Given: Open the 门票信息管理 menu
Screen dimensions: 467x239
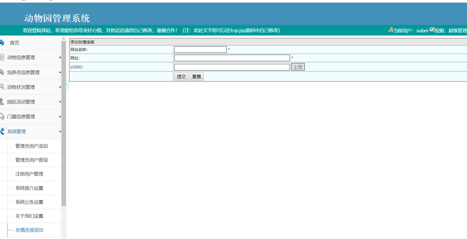Looking at the screenshot, I should (21, 116).
